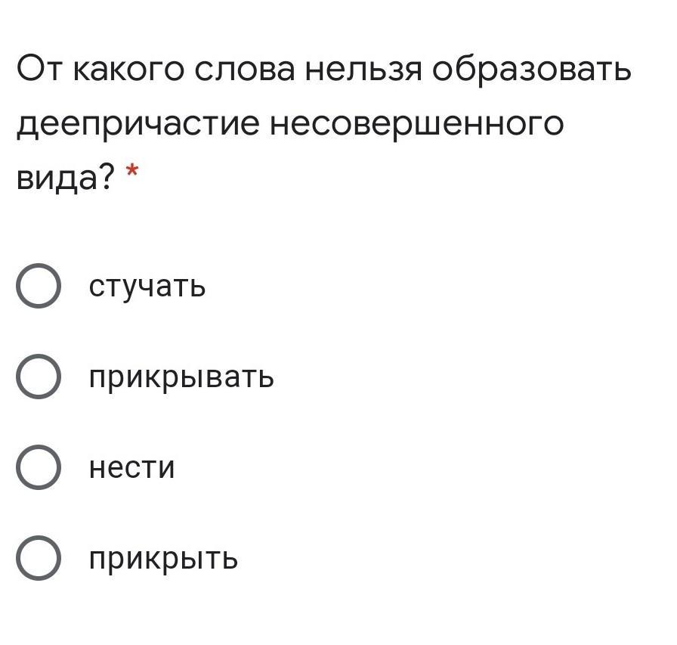Select the radio button for прикрыть
Image resolution: width=677 pixels, height=645 pixels.
pos(39,558)
